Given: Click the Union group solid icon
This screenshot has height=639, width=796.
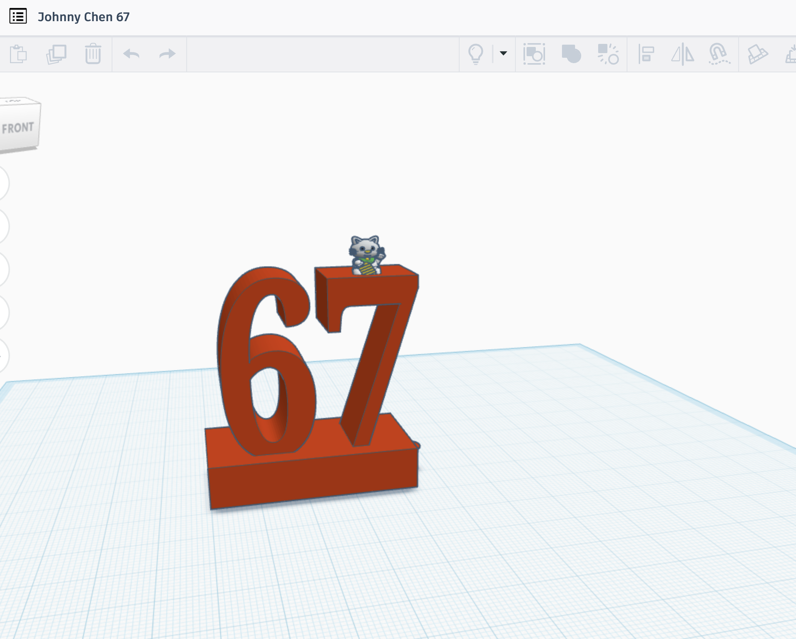Looking at the screenshot, I should click(x=571, y=54).
